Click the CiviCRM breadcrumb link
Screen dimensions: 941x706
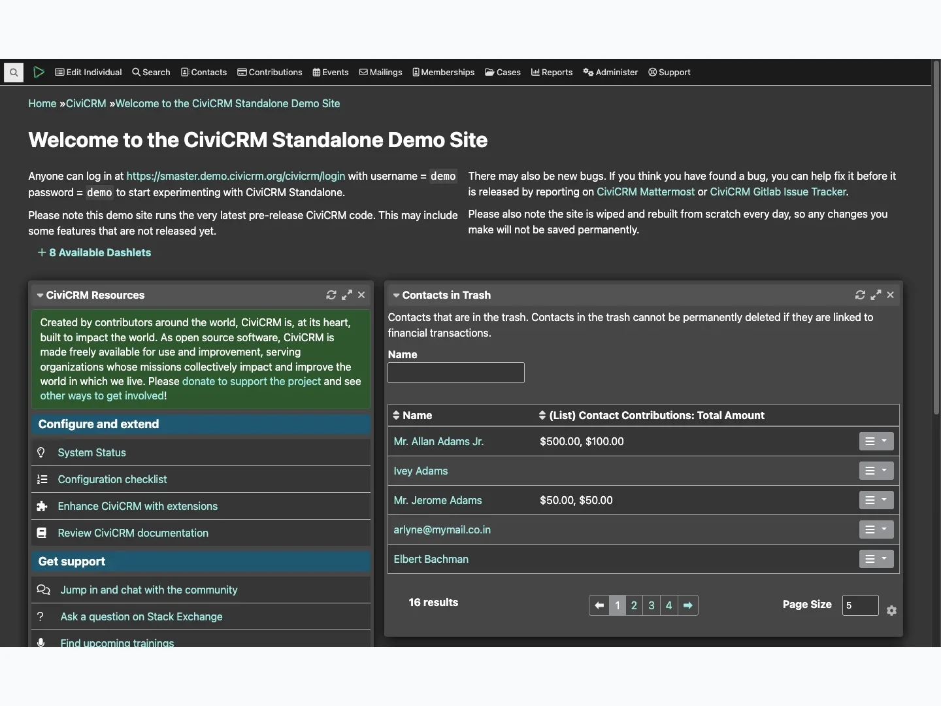(x=86, y=103)
